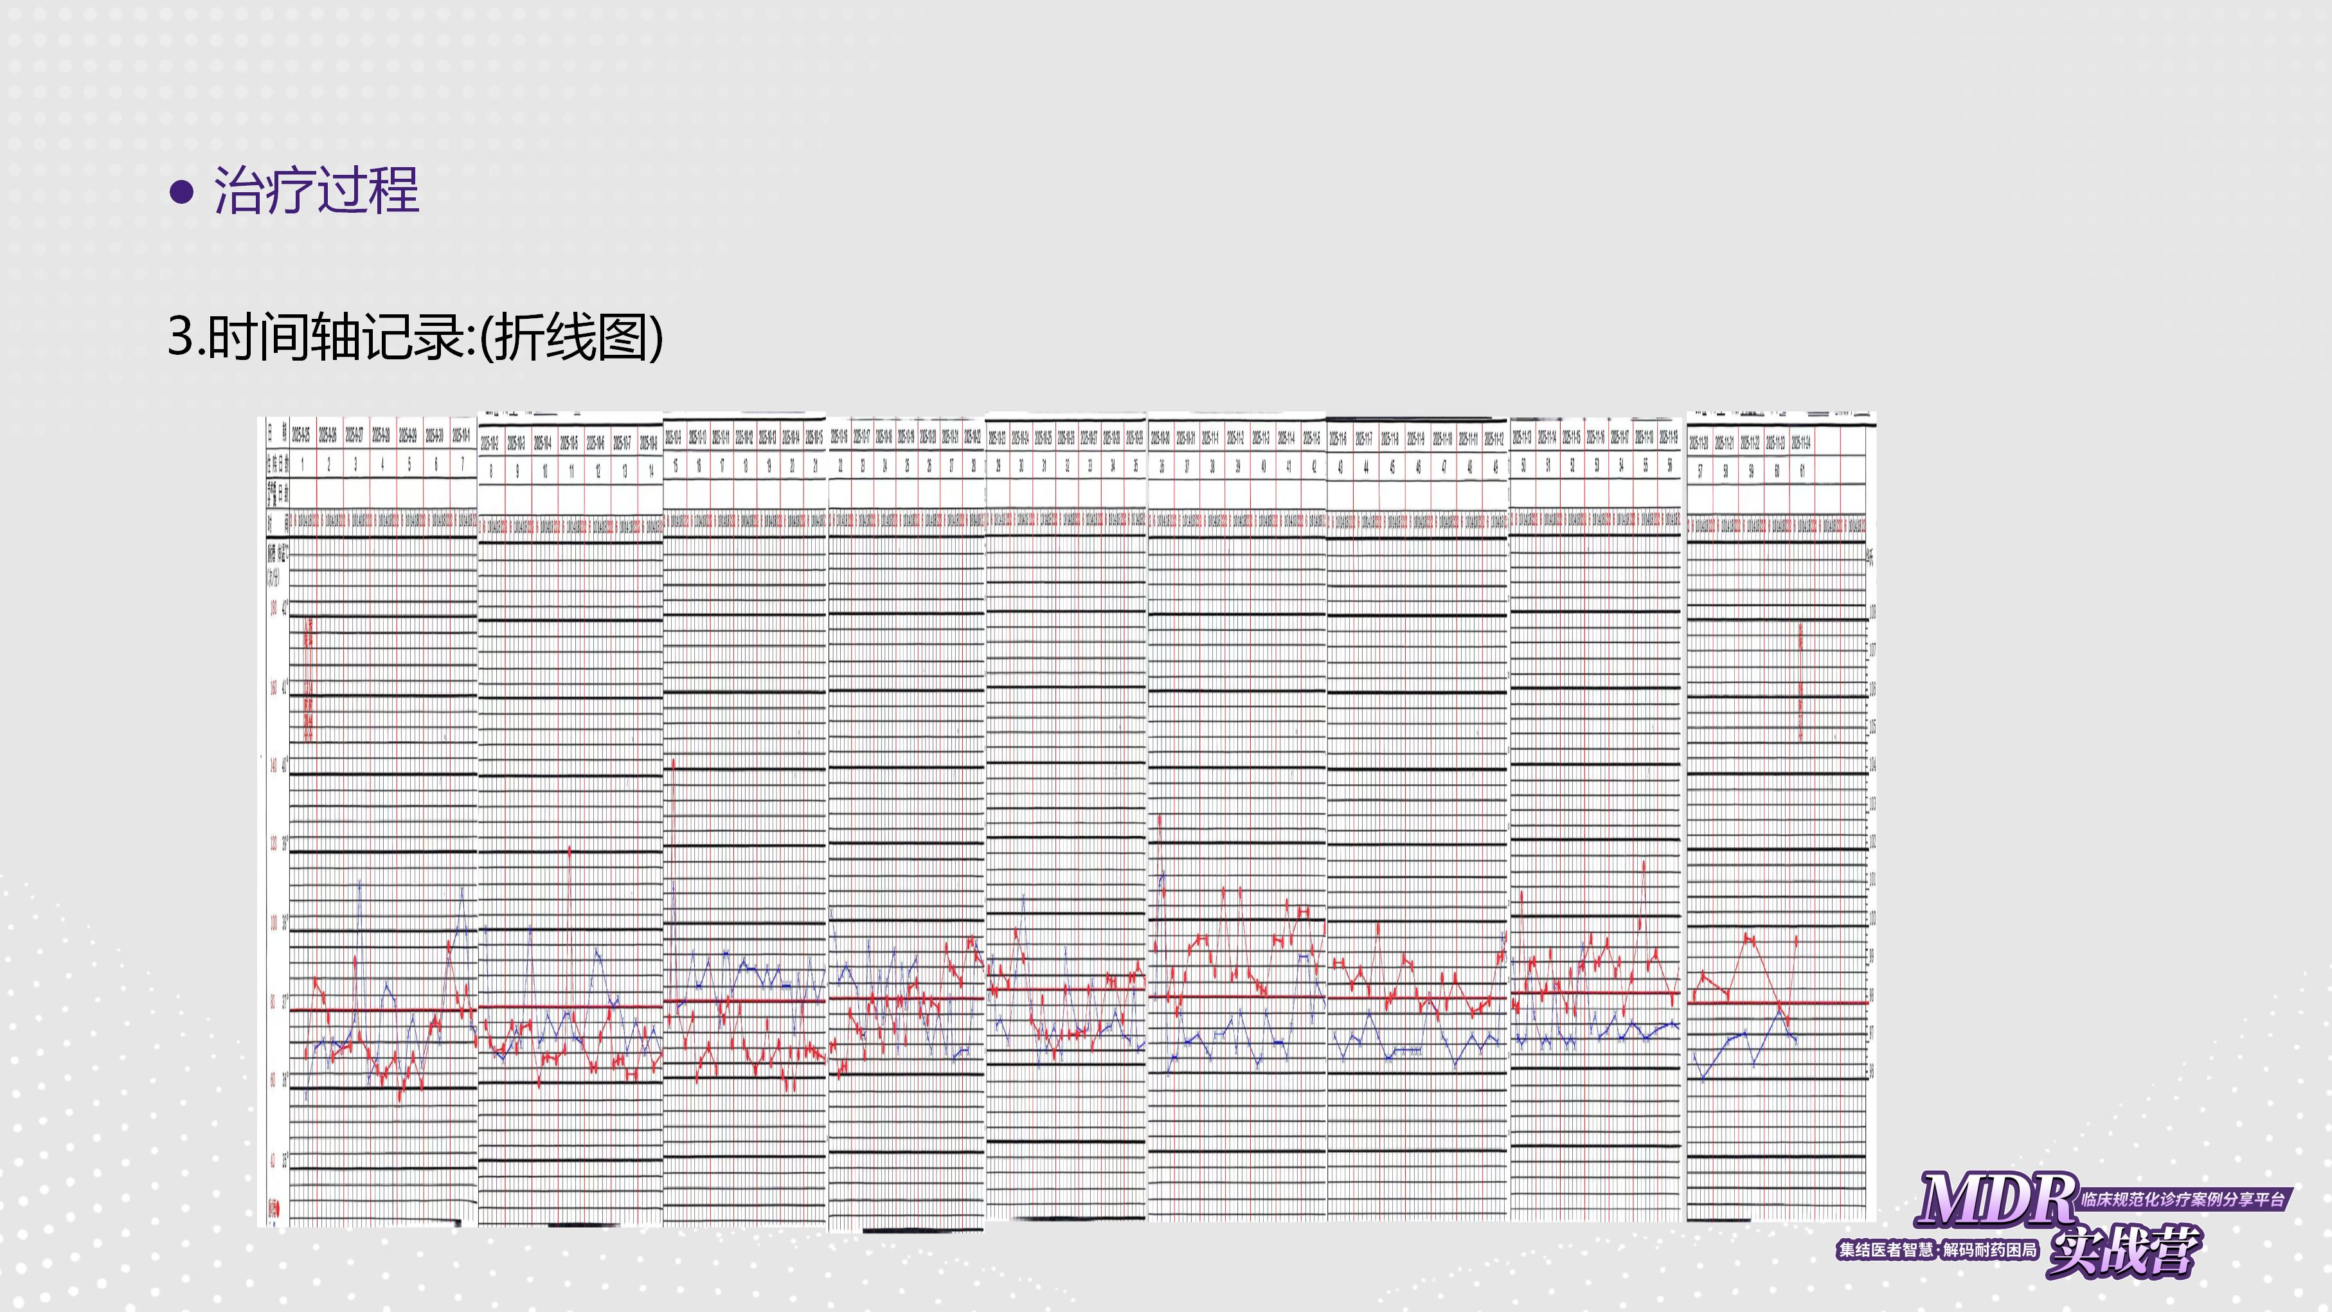Click the 日期 row label cell
2332x1312 pixels.
click(x=276, y=434)
